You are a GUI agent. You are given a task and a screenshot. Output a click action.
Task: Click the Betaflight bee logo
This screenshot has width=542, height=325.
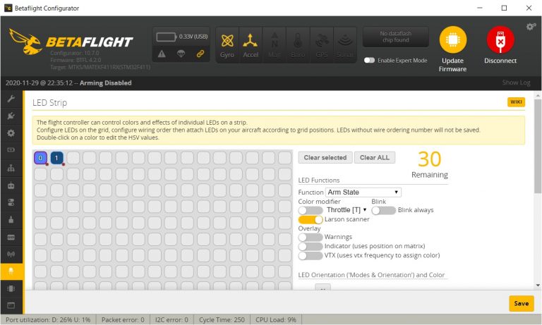pos(25,42)
